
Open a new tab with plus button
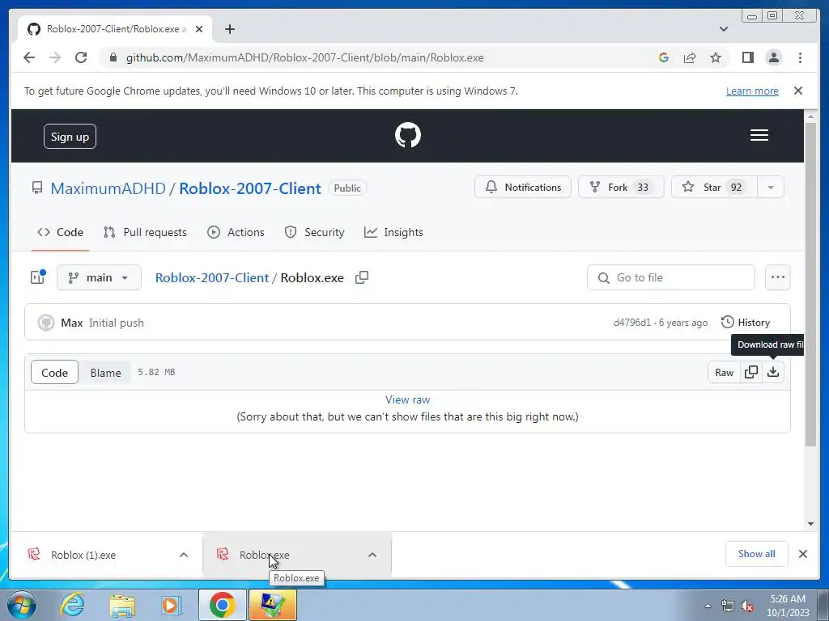(229, 29)
